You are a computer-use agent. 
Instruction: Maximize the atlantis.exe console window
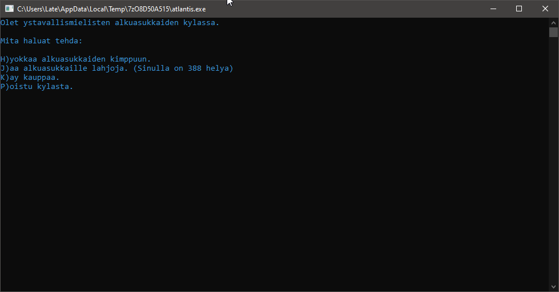pyautogui.click(x=519, y=9)
